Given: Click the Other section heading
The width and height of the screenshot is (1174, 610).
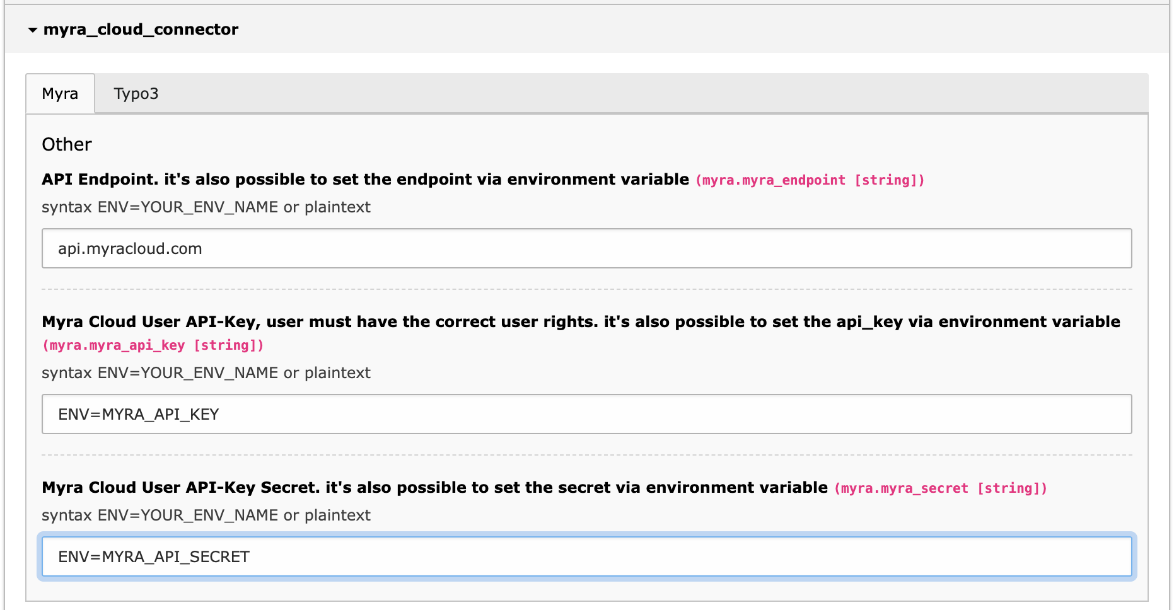Looking at the screenshot, I should click(x=66, y=144).
